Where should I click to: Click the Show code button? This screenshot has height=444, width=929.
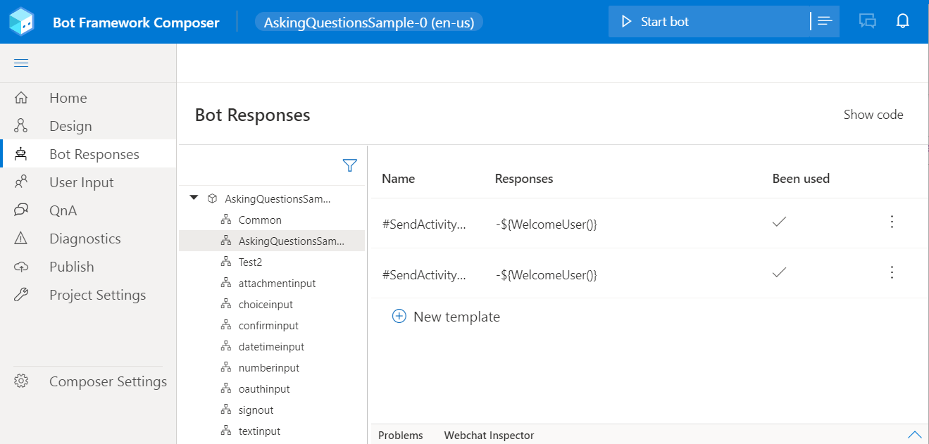pos(873,115)
